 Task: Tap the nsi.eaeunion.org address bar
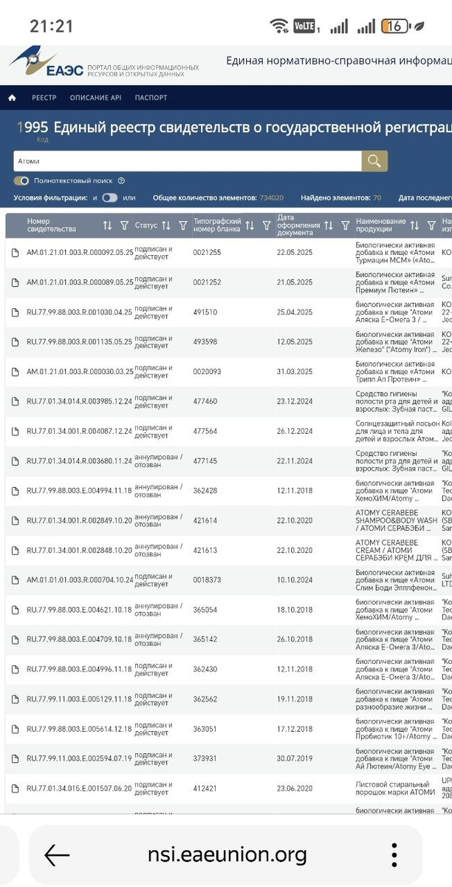227,855
